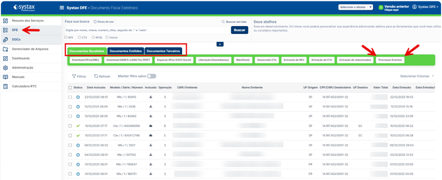Click the Dicas de uso info icon

point(95,22)
